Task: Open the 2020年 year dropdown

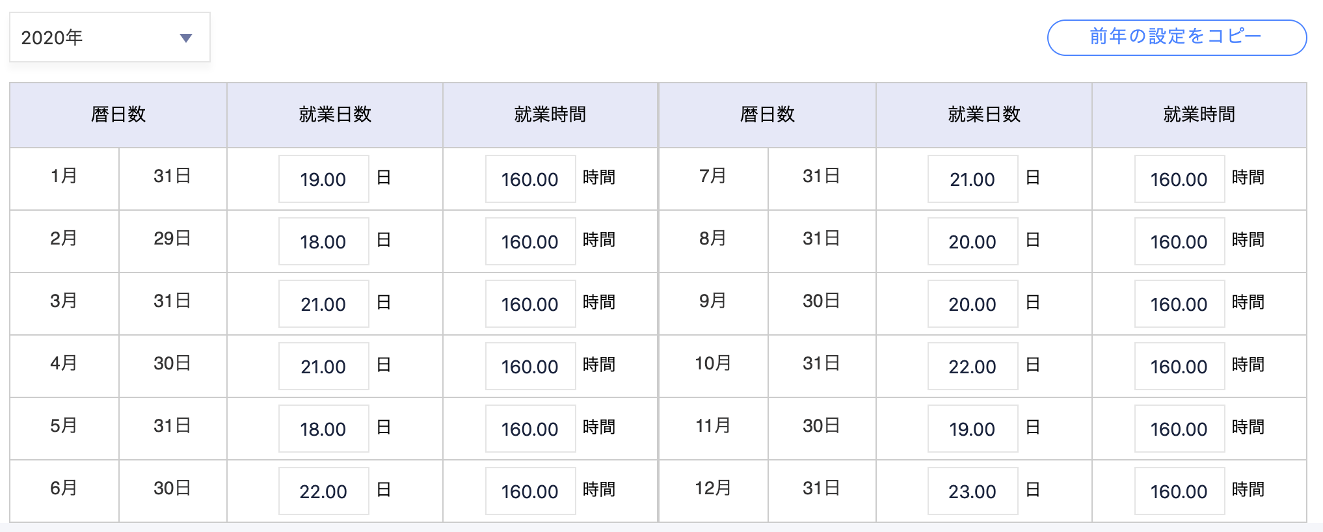Action: pos(109,38)
